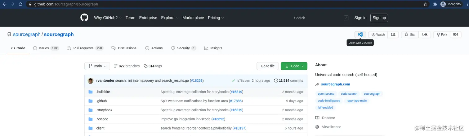Open the Marketplace page

(193, 18)
